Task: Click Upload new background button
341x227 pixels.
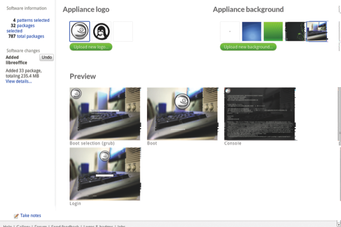Action: [248, 47]
